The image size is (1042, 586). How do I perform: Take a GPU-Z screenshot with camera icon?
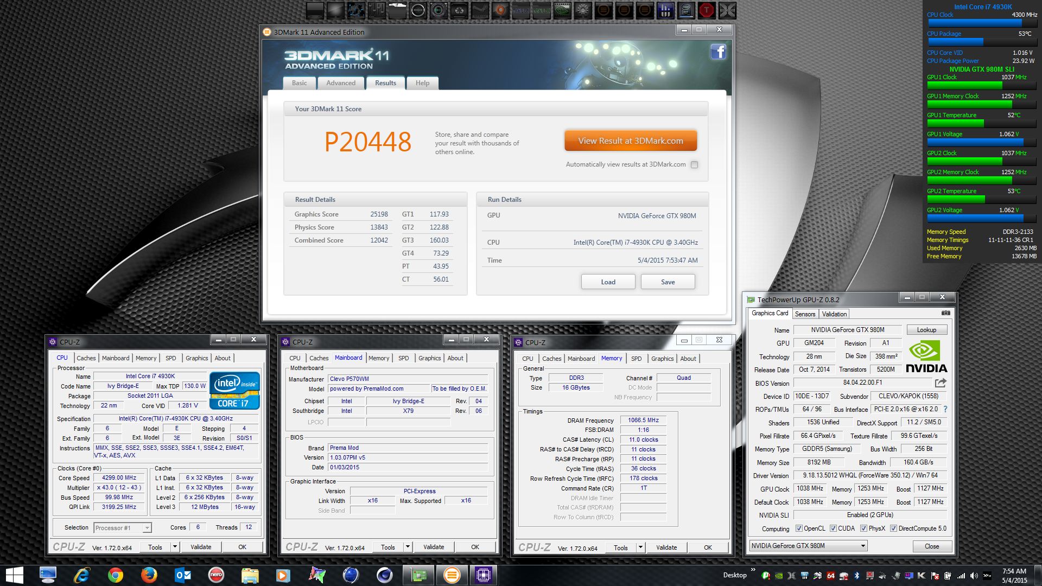[x=945, y=313]
